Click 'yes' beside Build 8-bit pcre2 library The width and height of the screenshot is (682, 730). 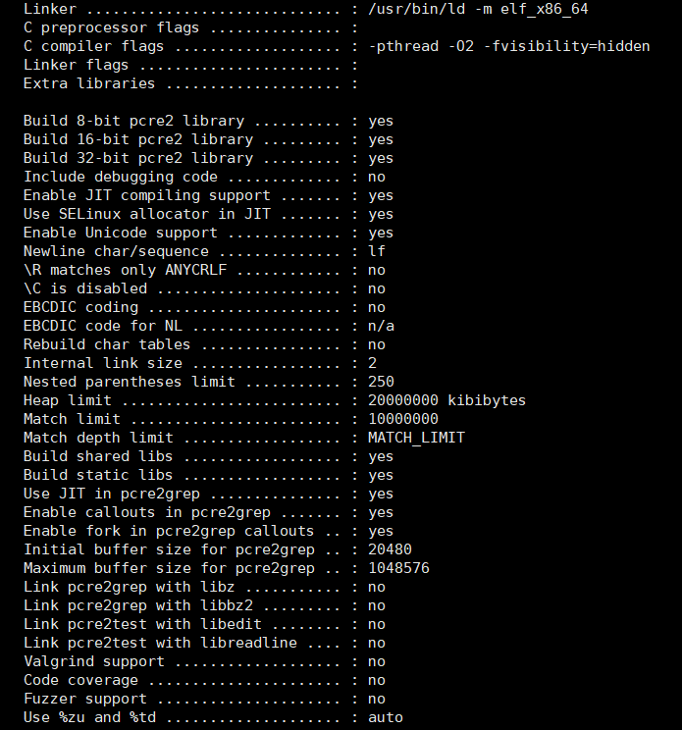click(381, 122)
